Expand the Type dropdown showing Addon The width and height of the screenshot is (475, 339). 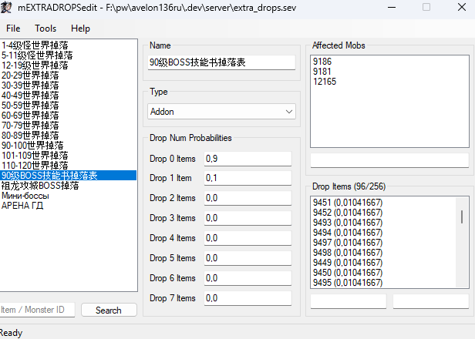pos(222,112)
